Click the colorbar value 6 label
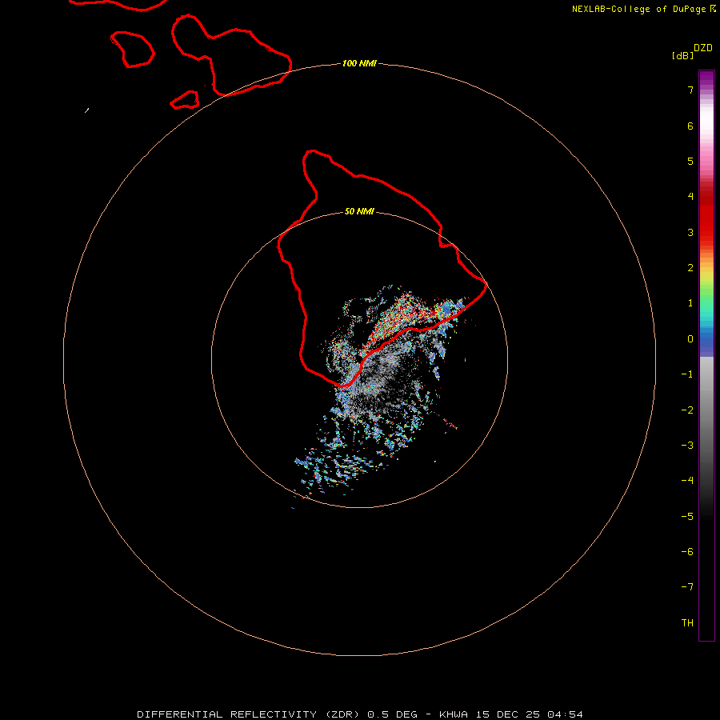This screenshot has width=720, height=720. tap(690, 126)
